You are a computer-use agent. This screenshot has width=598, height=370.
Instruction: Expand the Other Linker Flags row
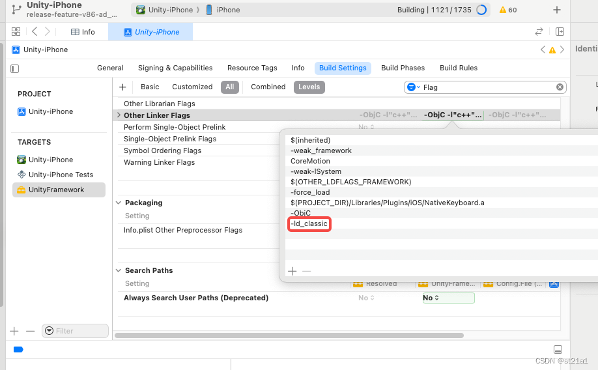pos(119,115)
